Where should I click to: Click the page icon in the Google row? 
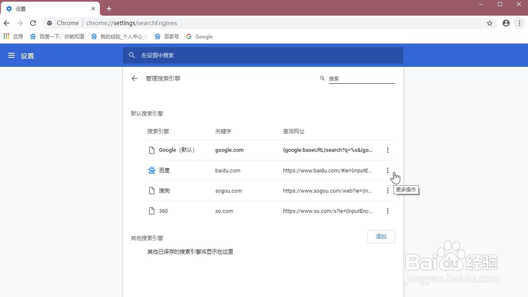(x=152, y=150)
